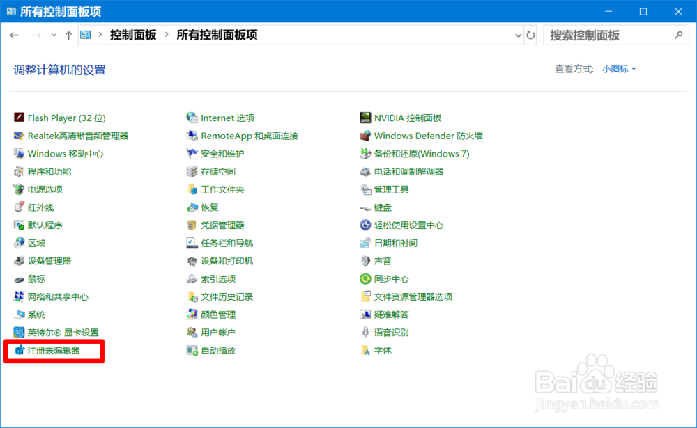
Task: Open 键盘 link
Action: (x=383, y=207)
